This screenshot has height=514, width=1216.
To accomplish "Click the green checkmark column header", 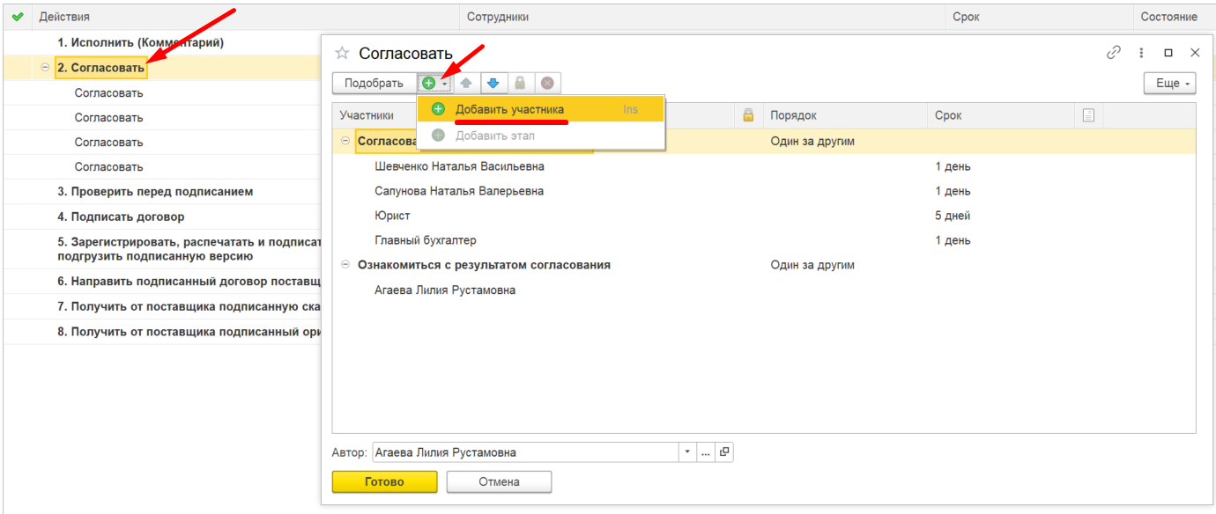I will point(17,17).
